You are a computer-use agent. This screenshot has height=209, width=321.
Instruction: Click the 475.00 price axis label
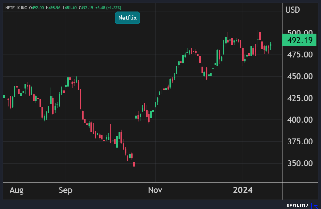pos(299,55)
